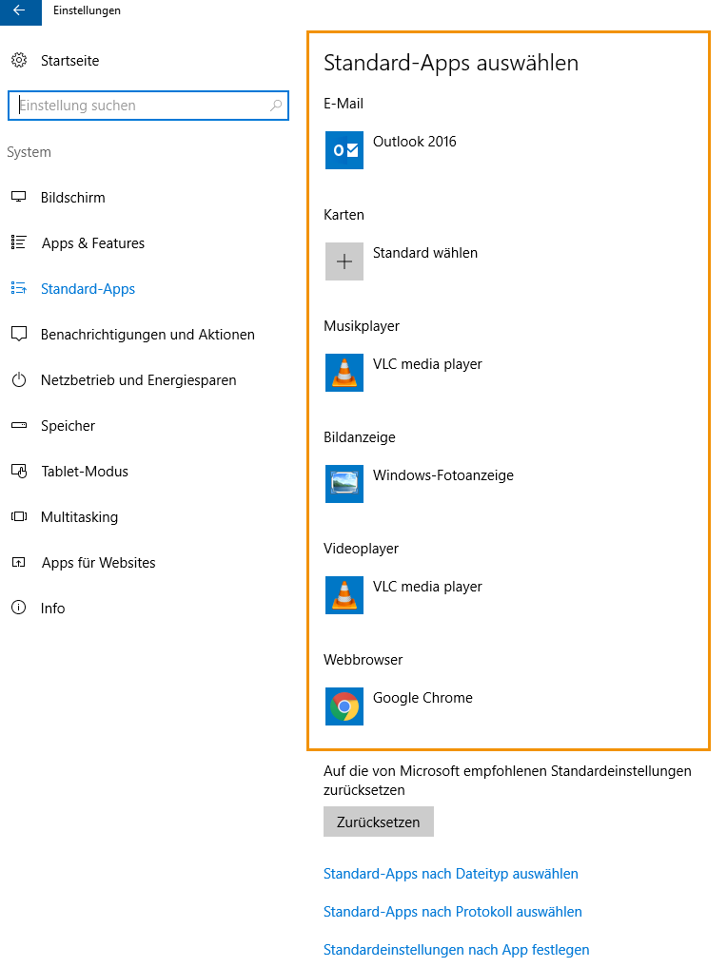Change default browser Google Chrome label
This screenshot has width=727, height=967.
click(x=422, y=698)
